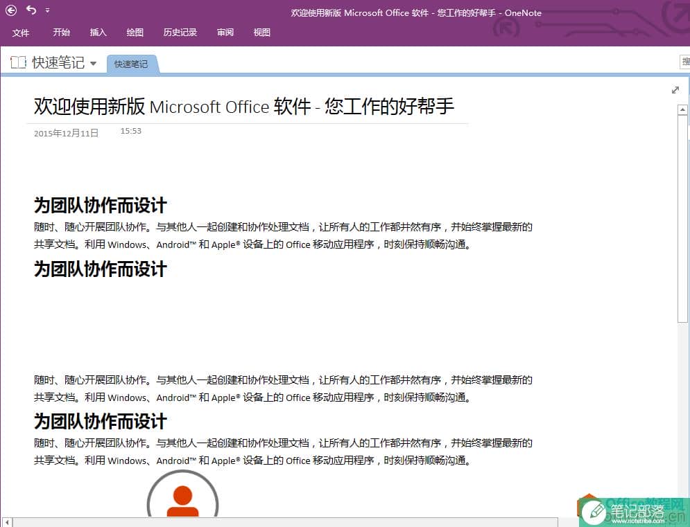Screen dimensions: 690x527
Task: Click the horizontal scrollbar left arrow
Action: pos(7,522)
